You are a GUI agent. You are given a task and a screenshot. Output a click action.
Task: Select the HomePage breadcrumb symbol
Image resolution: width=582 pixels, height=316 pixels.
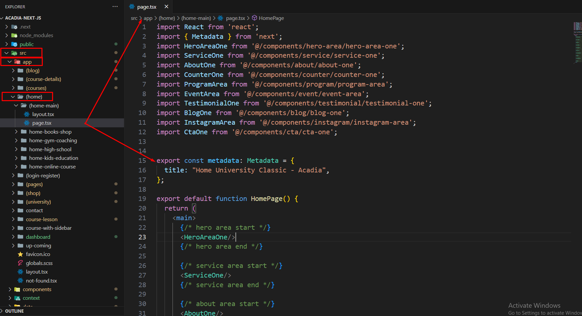(x=271, y=18)
